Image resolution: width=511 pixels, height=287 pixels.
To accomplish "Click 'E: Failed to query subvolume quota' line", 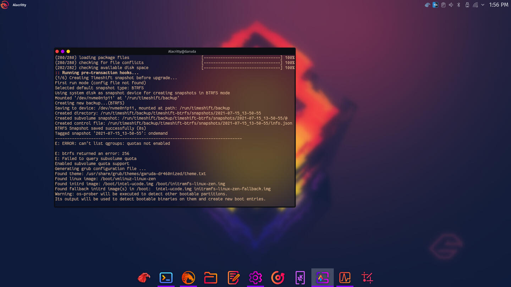I will pos(96,158).
